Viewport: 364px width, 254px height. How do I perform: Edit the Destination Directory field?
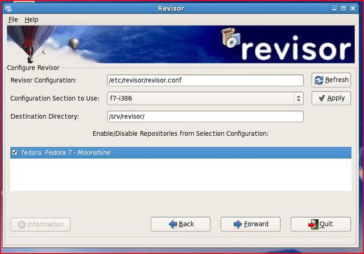point(205,116)
